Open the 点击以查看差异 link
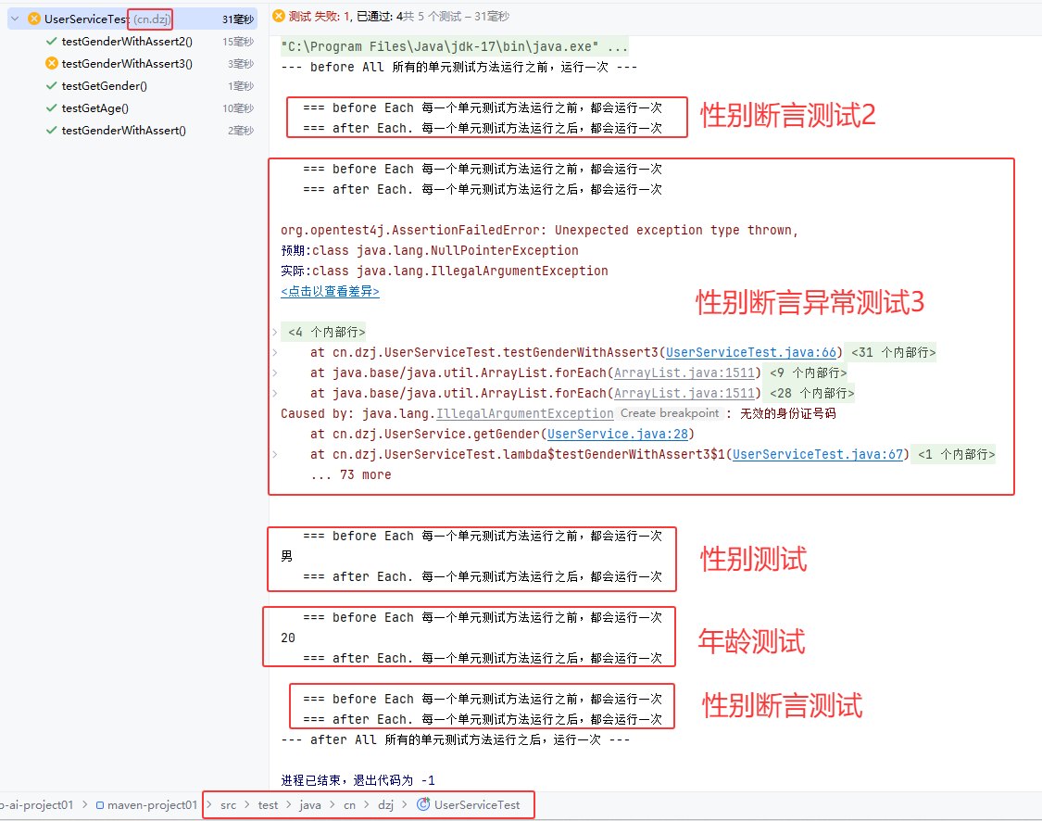This screenshot has width=1042, height=821. click(330, 291)
